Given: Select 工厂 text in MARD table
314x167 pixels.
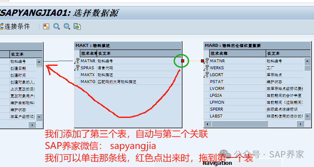Looking at the screenshot, I should (x=270, y=68).
